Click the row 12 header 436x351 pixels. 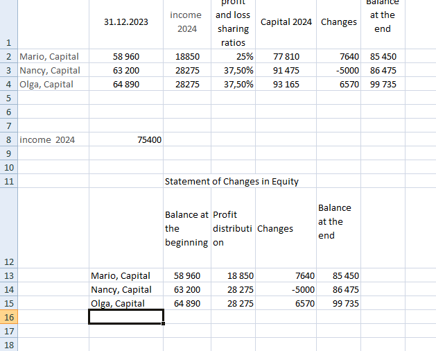tap(8, 262)
